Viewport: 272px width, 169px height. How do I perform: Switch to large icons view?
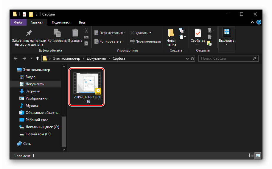[258, 156]
